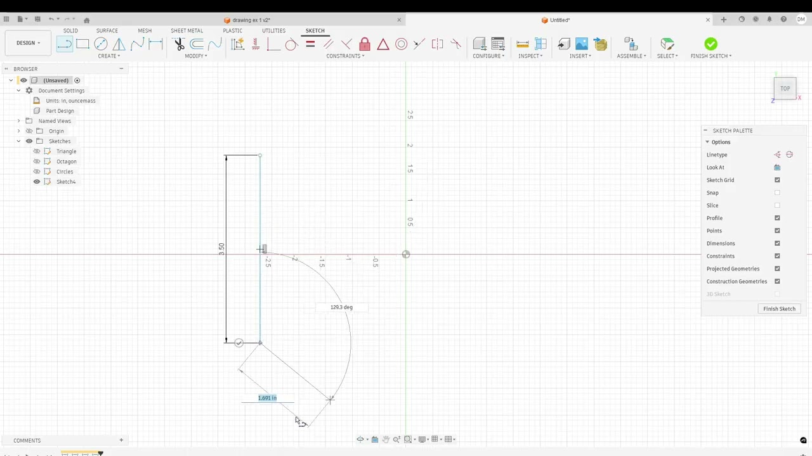Select the Equal constraint icon

click(310, 44)
